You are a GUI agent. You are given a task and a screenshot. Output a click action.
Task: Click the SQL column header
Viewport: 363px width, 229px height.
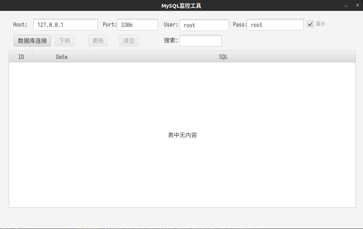[223, 57]
